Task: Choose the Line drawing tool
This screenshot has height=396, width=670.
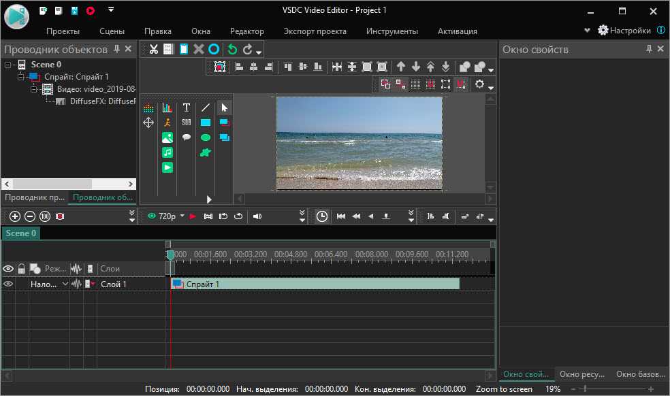Action: pos(205,108)
